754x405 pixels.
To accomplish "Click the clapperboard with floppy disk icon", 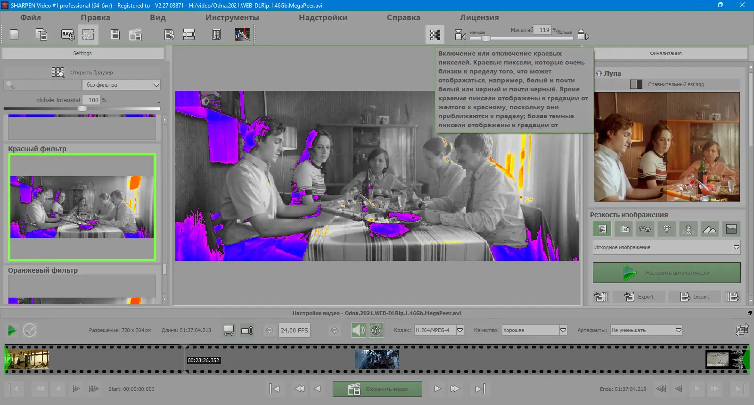I will [x=136, y=34].
